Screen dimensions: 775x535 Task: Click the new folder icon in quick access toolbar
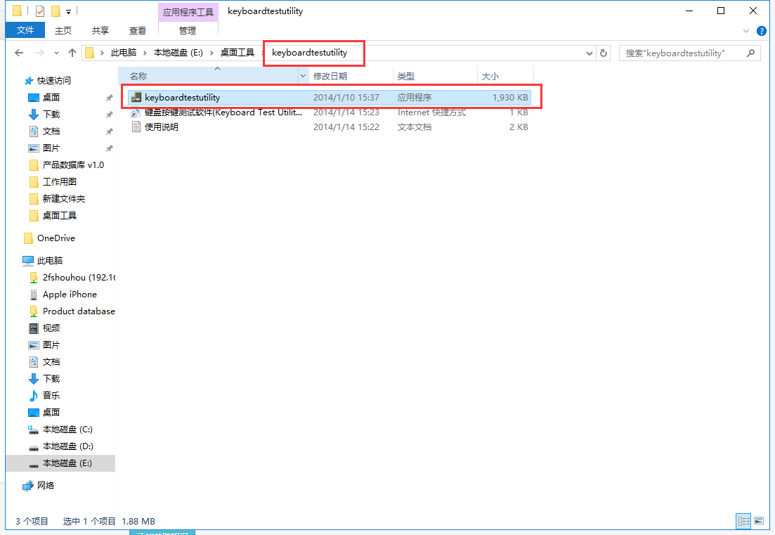56,11
